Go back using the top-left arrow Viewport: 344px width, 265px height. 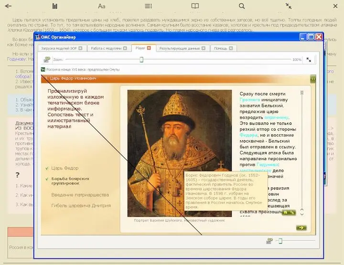pyautogui.click(x=8, y=6)
